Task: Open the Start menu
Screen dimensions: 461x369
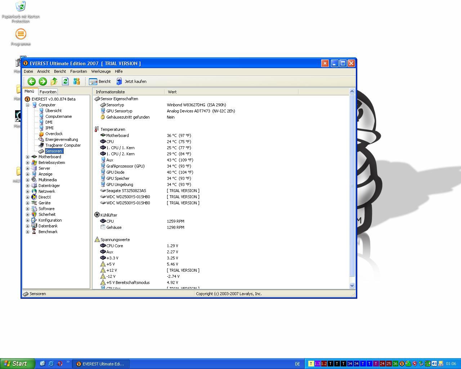Action: pos(17,364)
